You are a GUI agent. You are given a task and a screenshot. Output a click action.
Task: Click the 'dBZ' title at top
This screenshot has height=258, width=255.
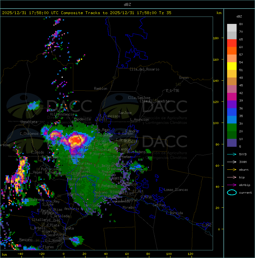128,4
